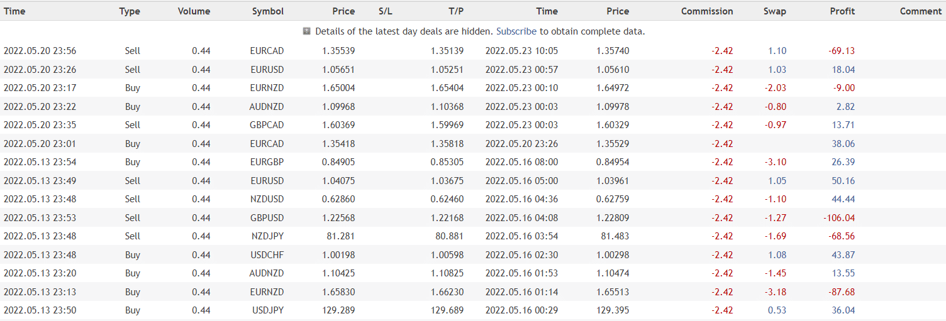Select open time 2022.05.13 23:50
The width and height of the screenshot is (946, 321).
pos(40,310)
